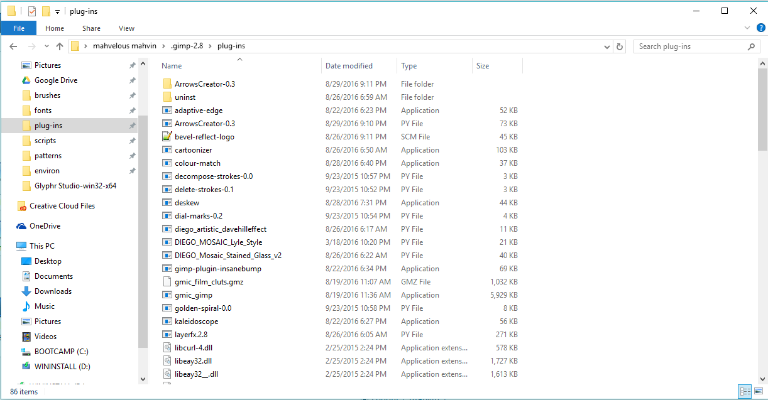Open Documents under This PC
Screen dimensions: 768x400
tap(53, 276)
